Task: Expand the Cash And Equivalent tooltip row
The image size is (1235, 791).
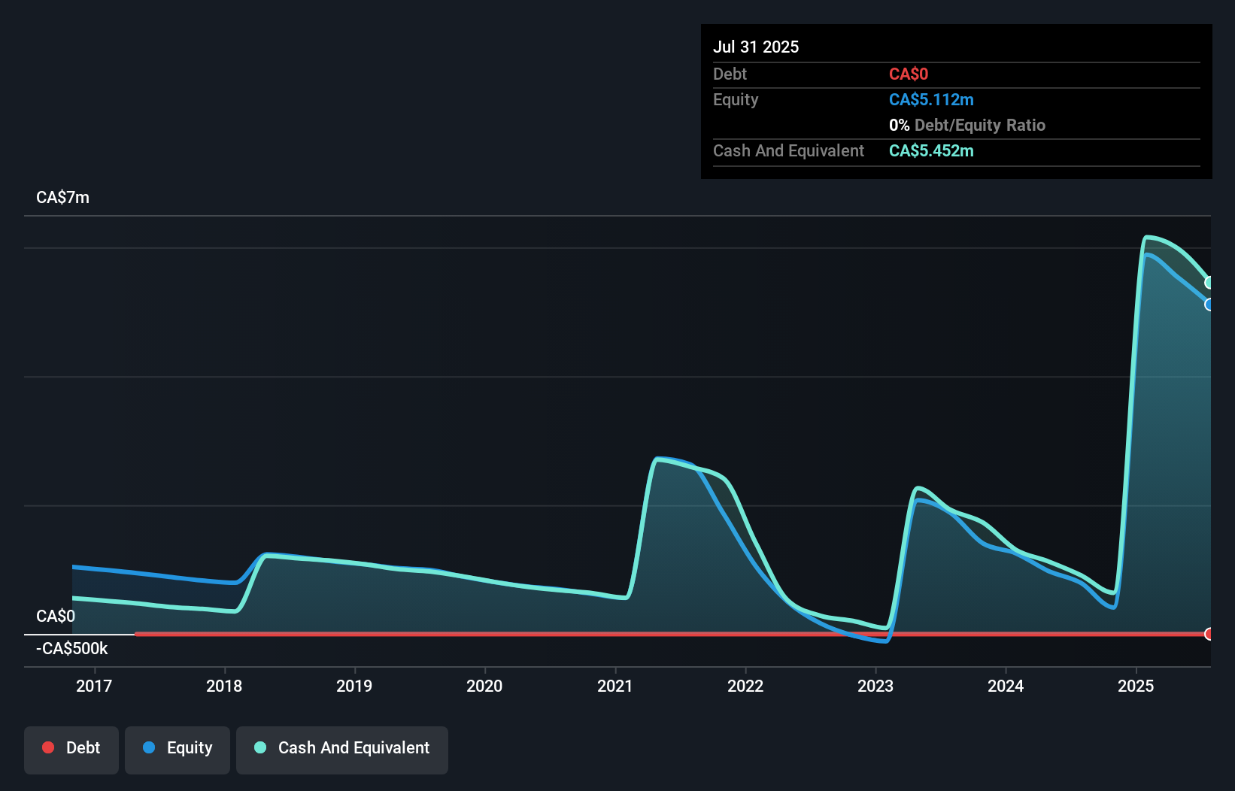Action: click(x=788, y=150)
